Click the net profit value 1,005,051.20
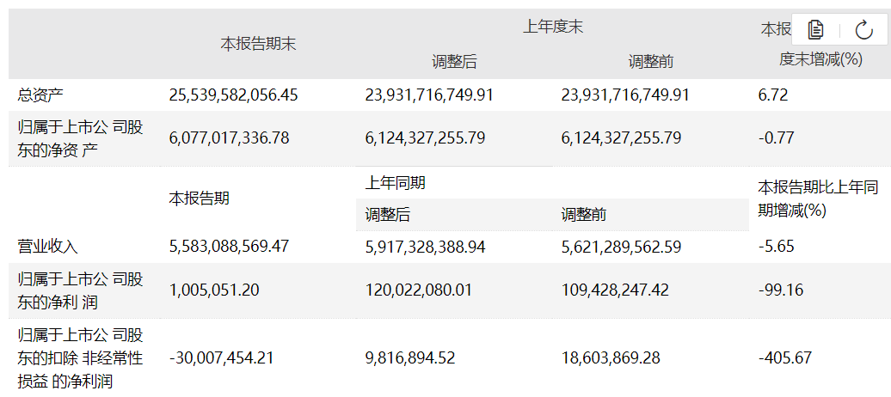Image resolution: width=891 pixels, height=397 pixels. tap(214, 290)
